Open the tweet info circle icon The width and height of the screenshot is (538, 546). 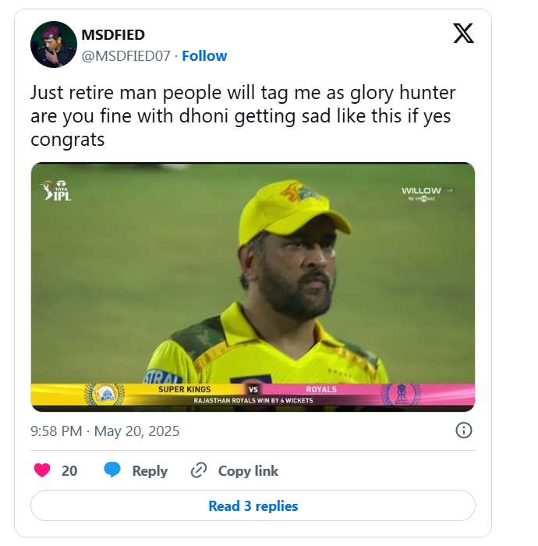tap(463, 431)
